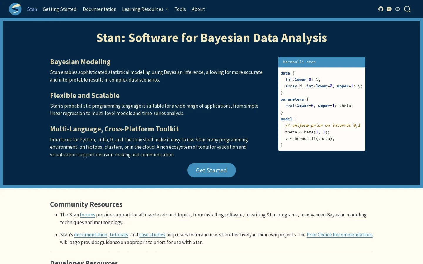Click the bernoulli.stan code file header
The image size is (423, 264).
click(x=322, y=62)
